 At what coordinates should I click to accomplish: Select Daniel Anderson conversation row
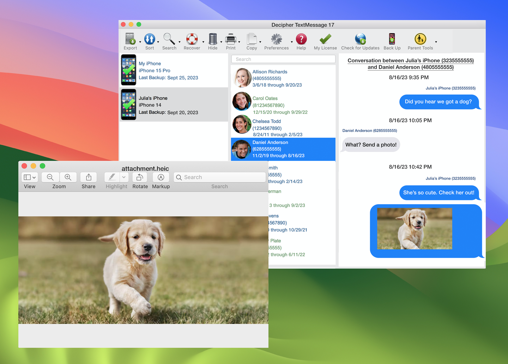[283, 149]
